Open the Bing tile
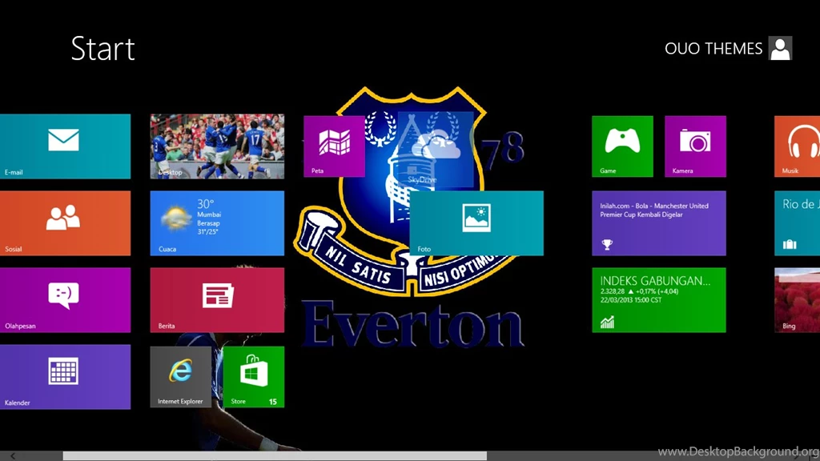 (797, 300)
